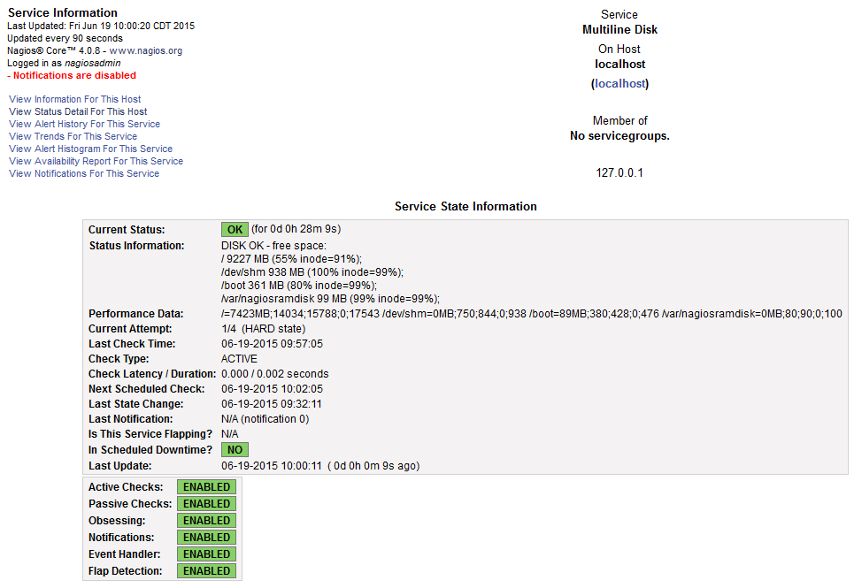Click the green OK current status badge
854x588 pixels.
pyautogui.click(x=235, y=229)
